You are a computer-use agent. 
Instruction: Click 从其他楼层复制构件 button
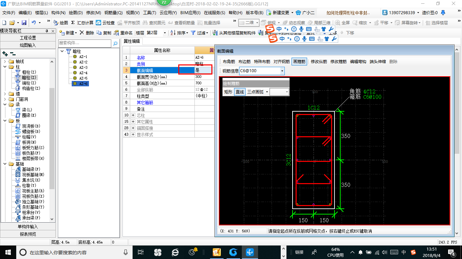(x=234, y=33)
